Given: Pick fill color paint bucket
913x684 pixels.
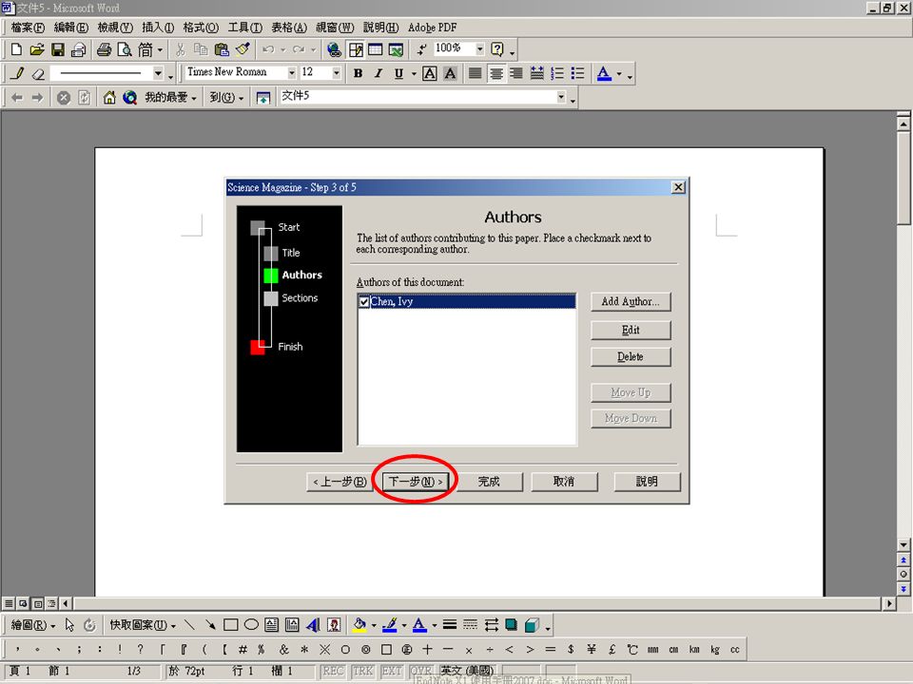Looking at the screenshot, I should (x=359, y=625).
